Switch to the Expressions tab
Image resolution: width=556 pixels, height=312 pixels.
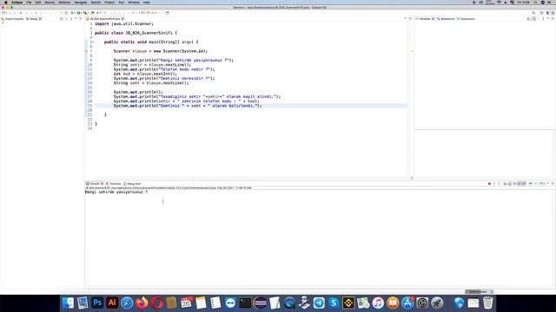pyautogui.click(x=466, y=19)
